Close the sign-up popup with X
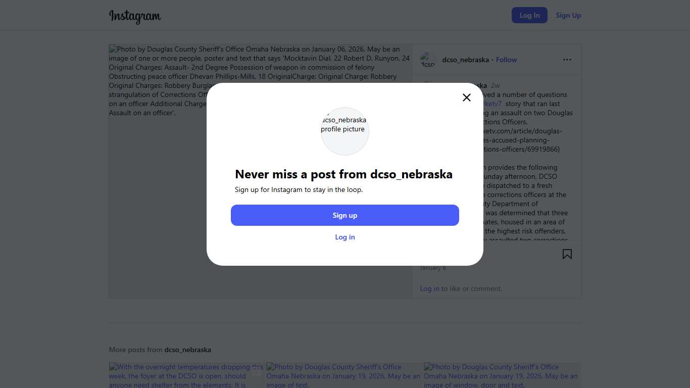The image size is (690, 388). point(467,98)
